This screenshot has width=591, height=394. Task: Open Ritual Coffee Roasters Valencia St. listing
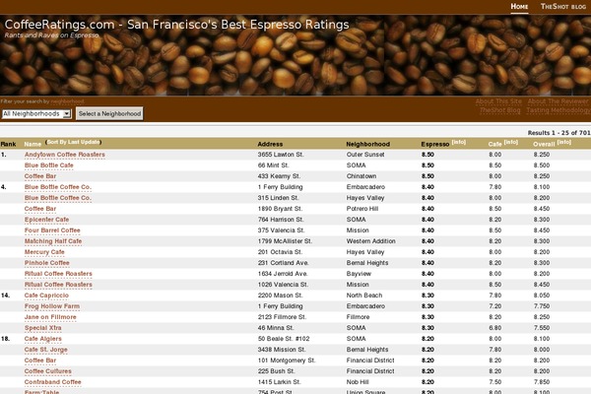pyautogui.click(x=58, y=285)
